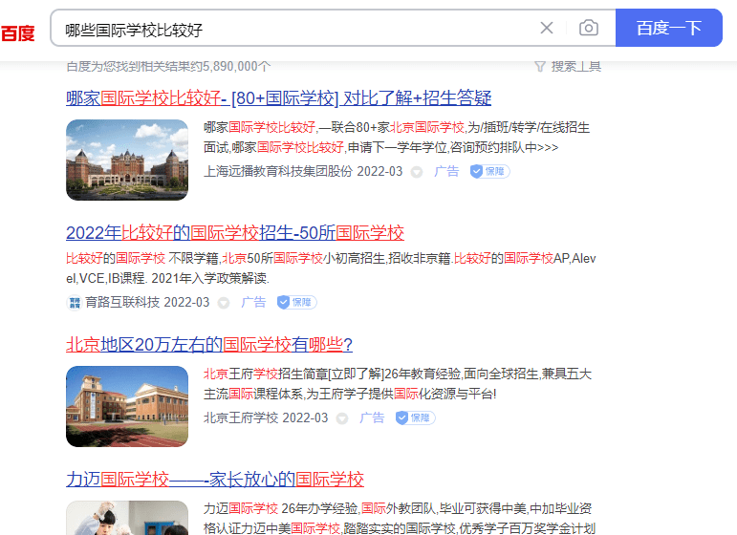Open the camera image search icon
737x535 pixels.
(x=589, y=28)
